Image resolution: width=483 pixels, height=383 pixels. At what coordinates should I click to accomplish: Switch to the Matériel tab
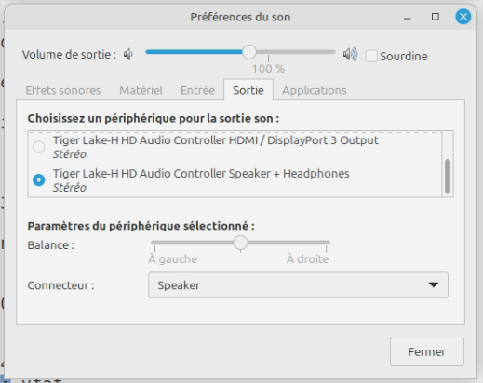(x=141, y=90)
